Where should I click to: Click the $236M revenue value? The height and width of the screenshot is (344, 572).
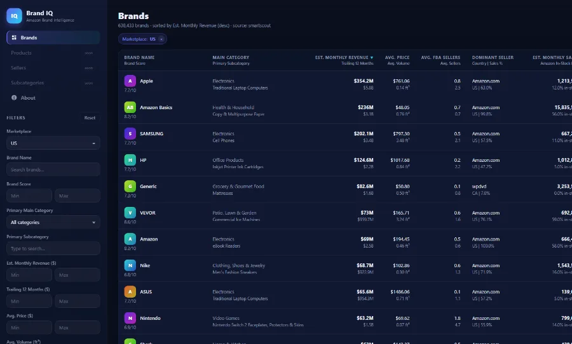pos(365,107)
